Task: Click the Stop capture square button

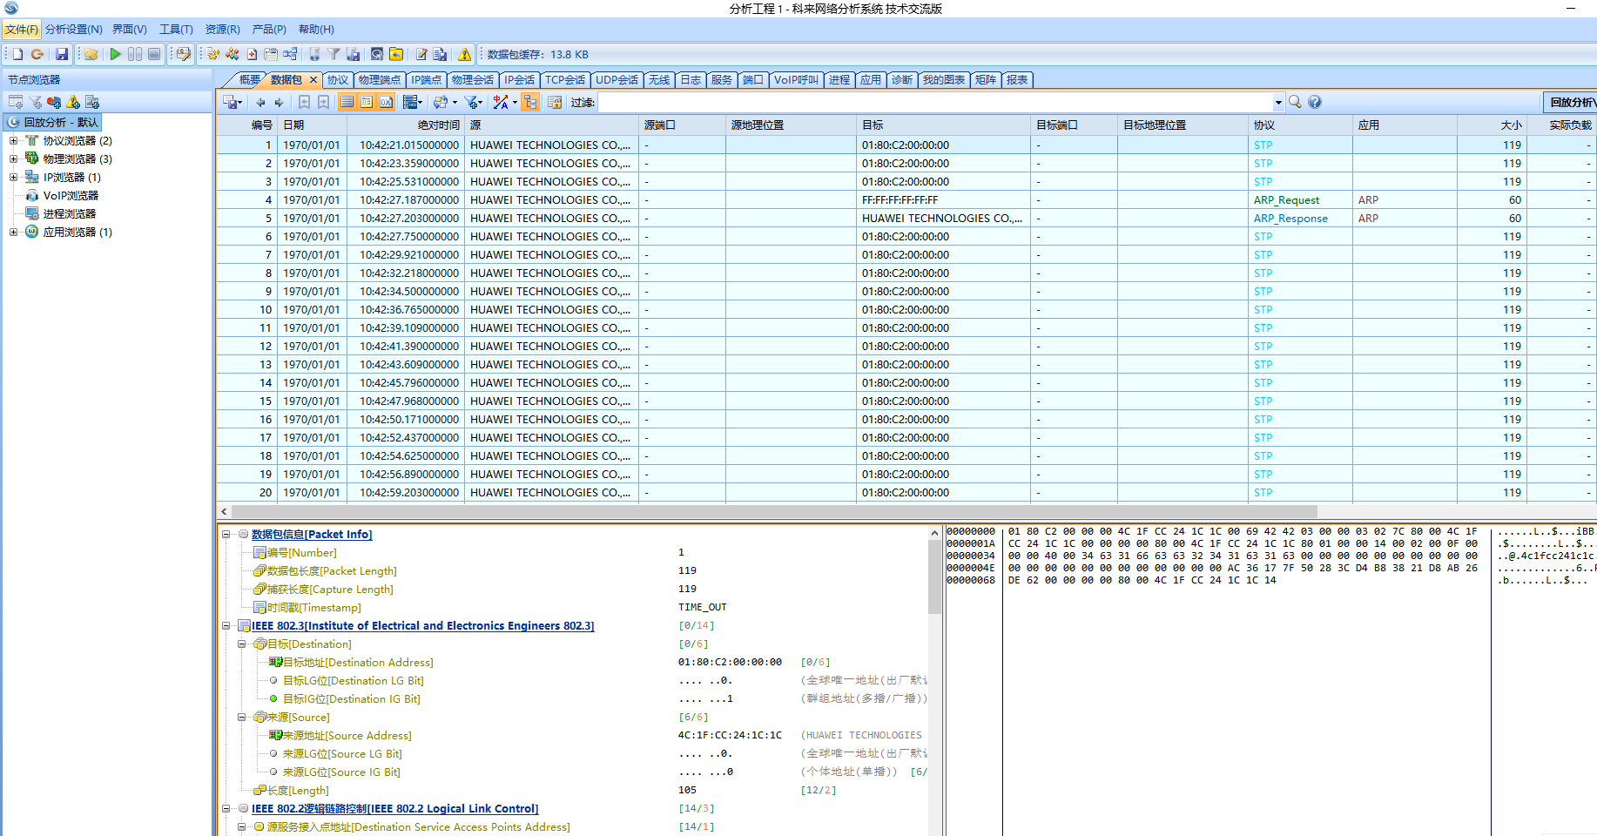Action: click(x=154, y=54)
